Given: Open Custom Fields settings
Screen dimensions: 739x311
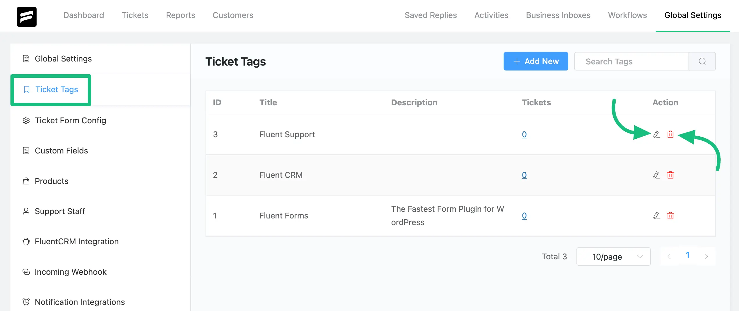Looking at the screenshot, I should (x=100, y=151).
